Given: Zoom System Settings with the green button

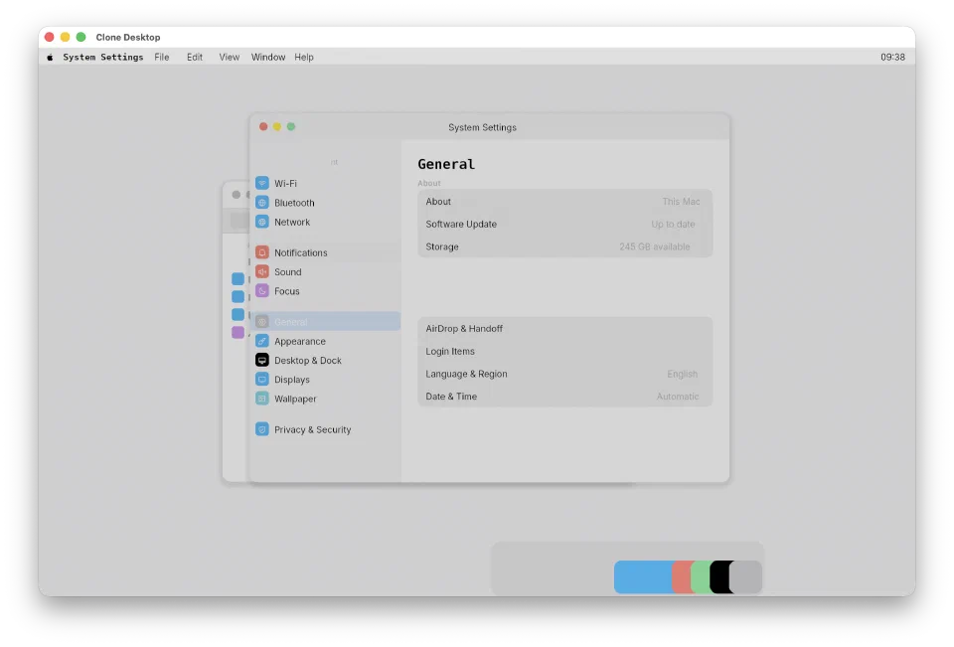Looking at the screenshot, I should (291, 126).
